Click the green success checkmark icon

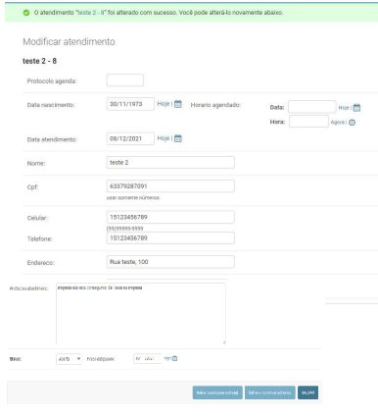[26, 13]
